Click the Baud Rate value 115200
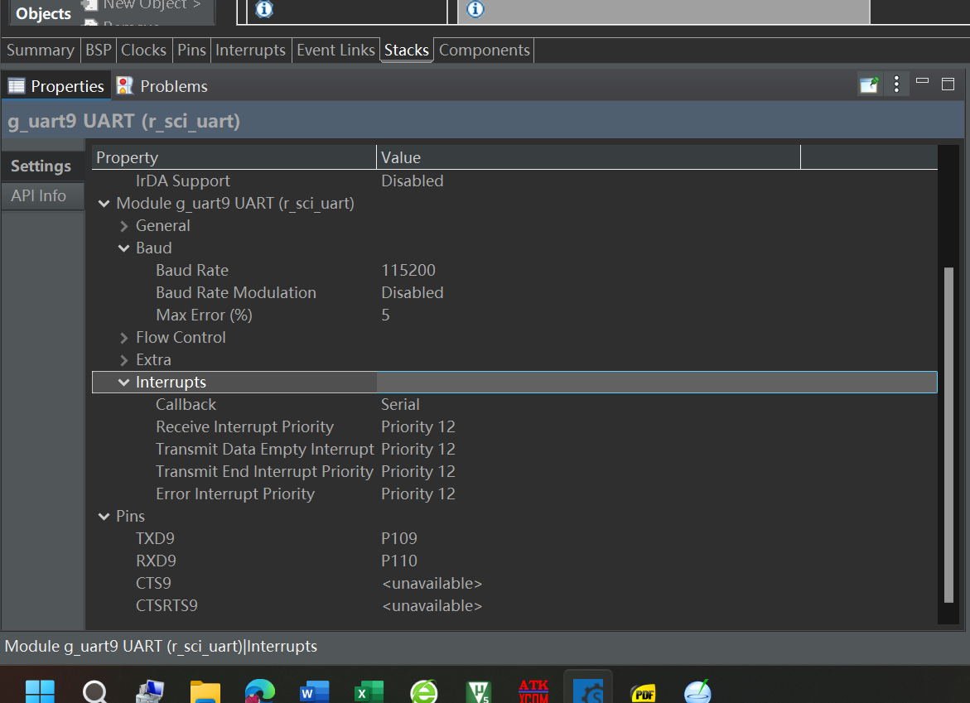970x703 pixels. [x=408, y=270]
